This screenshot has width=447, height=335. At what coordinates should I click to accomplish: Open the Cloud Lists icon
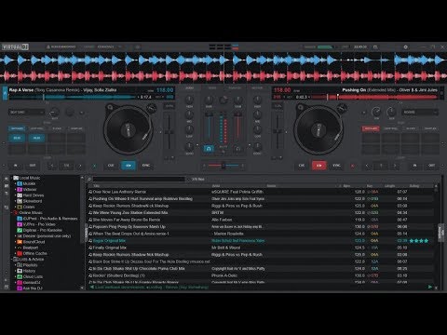click(20, 276)
